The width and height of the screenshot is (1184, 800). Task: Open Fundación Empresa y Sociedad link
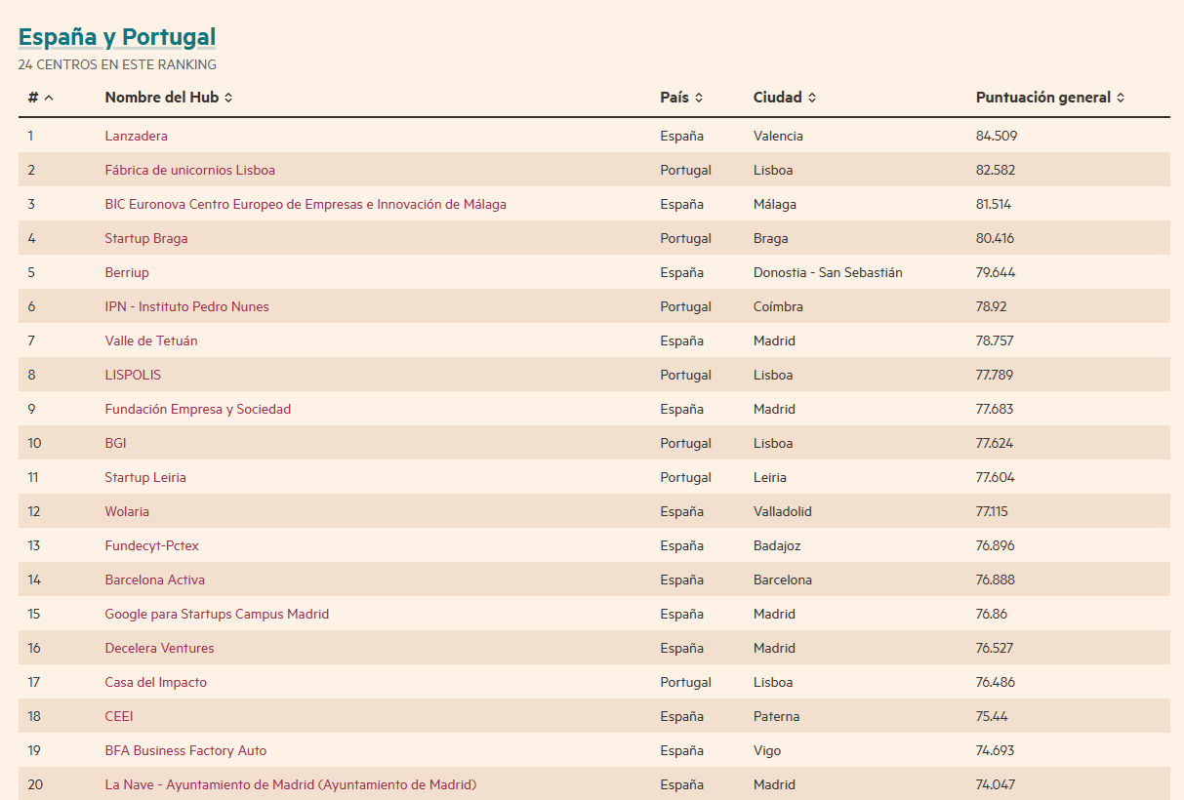tap(197, 409)
